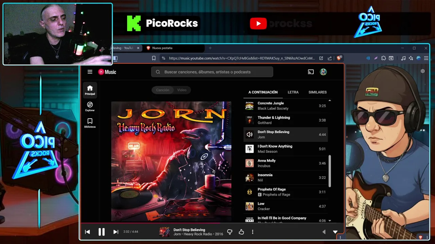435x244 pixels.
Task: Go to YouTube Music home logo
Action: (x=107, y=72)
